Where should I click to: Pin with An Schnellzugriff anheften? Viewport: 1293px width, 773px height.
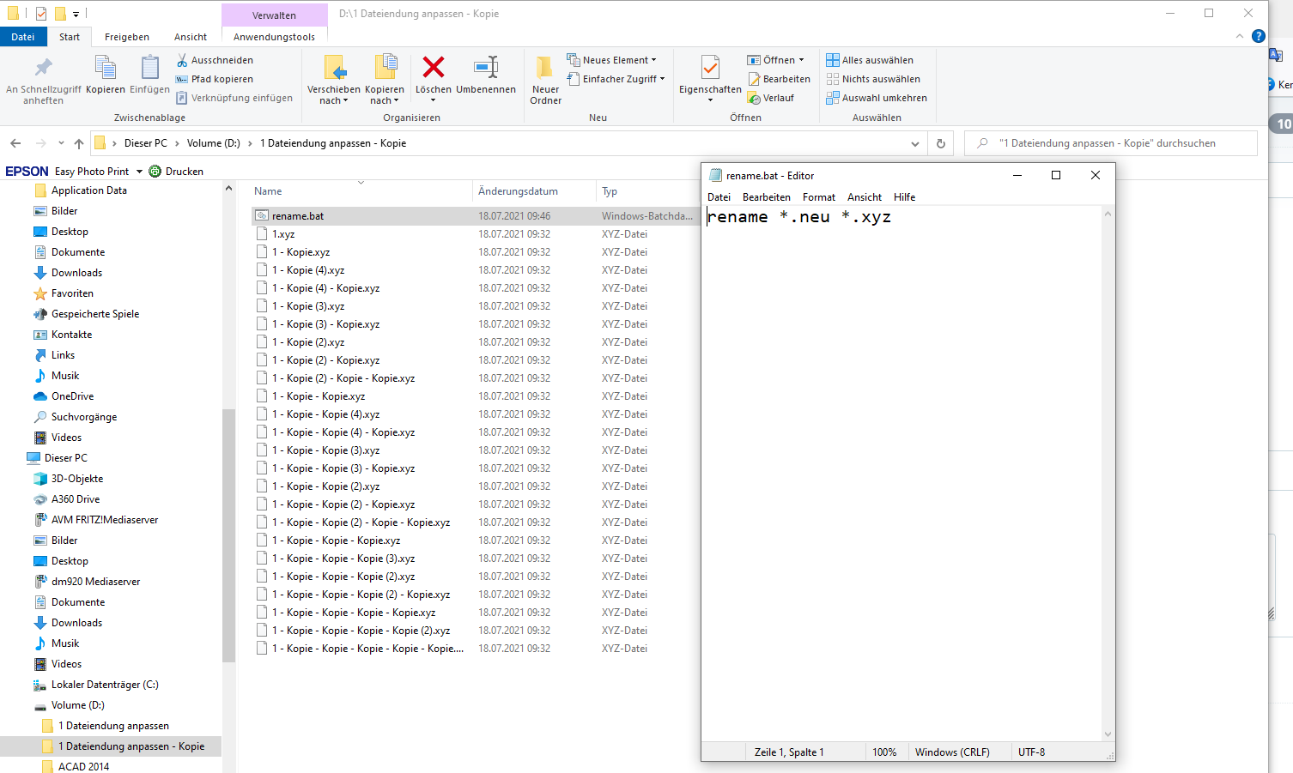click(43, 69)
